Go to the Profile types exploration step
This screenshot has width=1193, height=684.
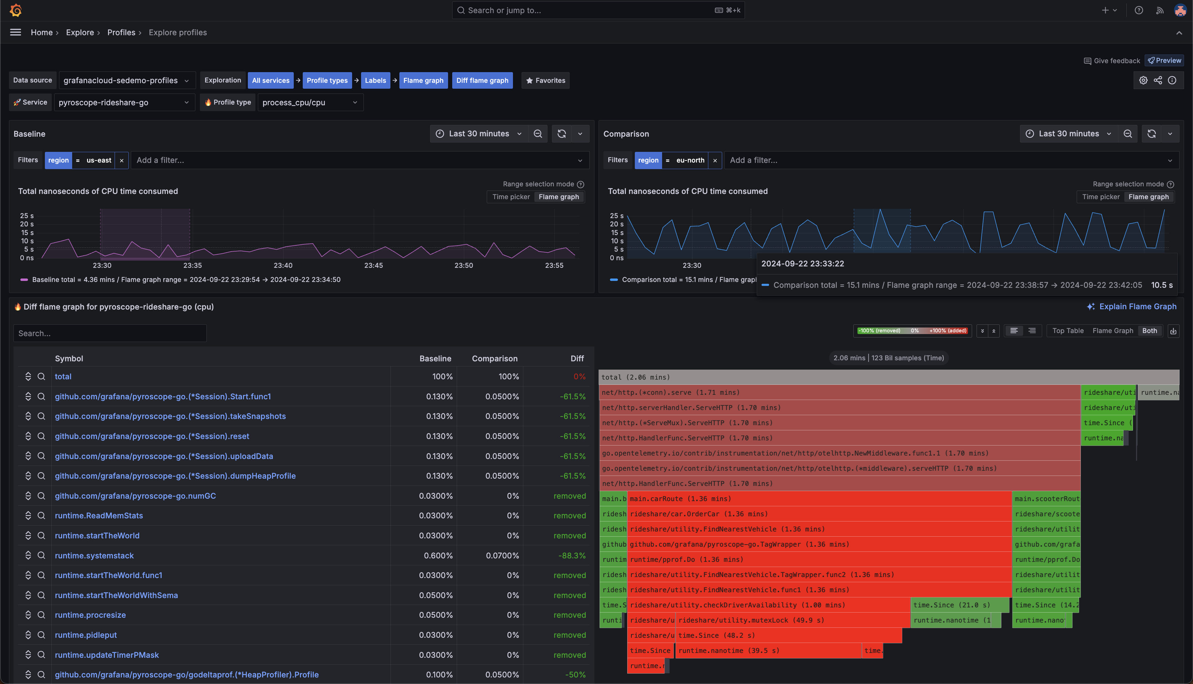(327, 80)
